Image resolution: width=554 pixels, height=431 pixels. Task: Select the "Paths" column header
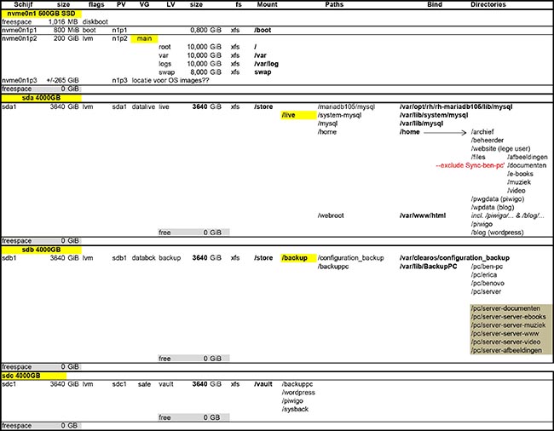[334, 4]
